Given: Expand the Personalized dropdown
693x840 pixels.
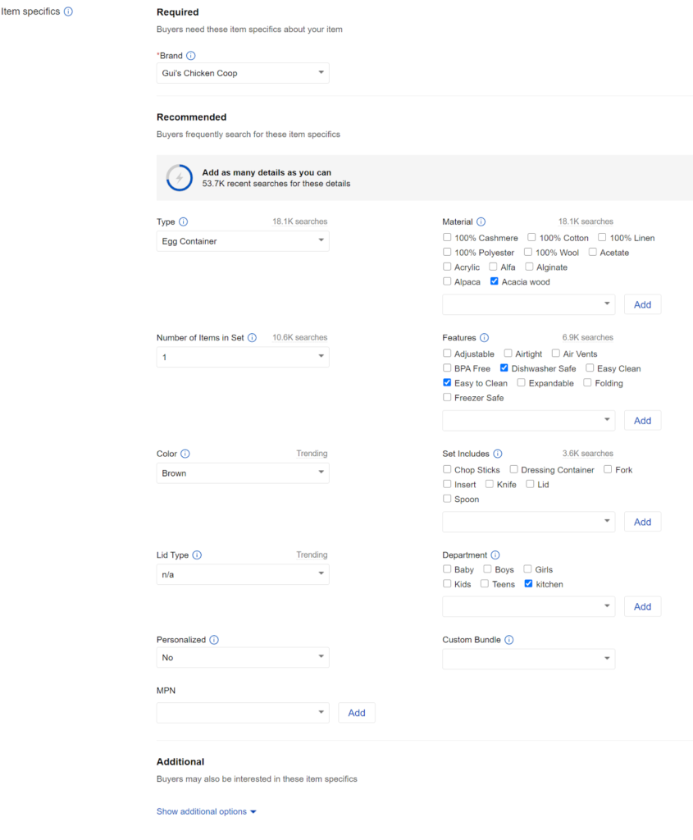Looking at the screenshot, I should (243, 658).
